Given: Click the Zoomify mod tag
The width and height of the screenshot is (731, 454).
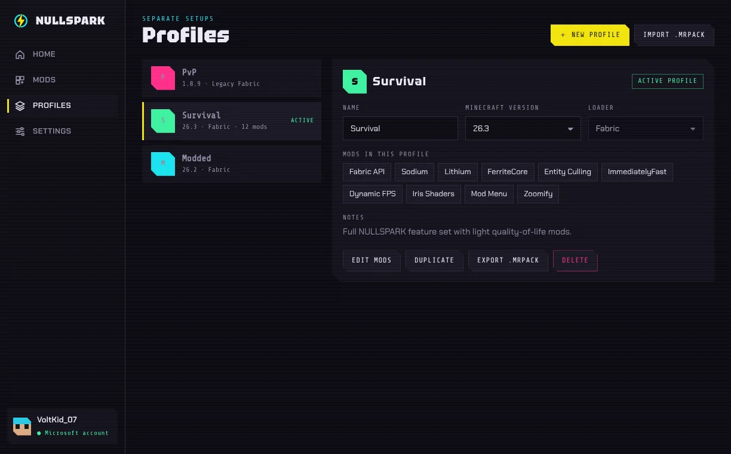Looking at the screenshot, I should 538,194.
